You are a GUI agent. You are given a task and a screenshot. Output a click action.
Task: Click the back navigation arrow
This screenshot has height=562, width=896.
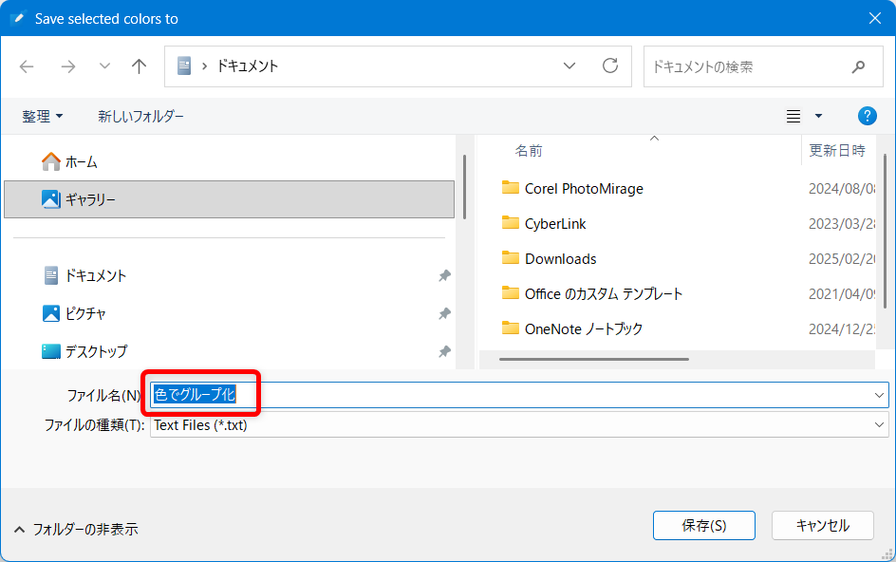point(27,66)
